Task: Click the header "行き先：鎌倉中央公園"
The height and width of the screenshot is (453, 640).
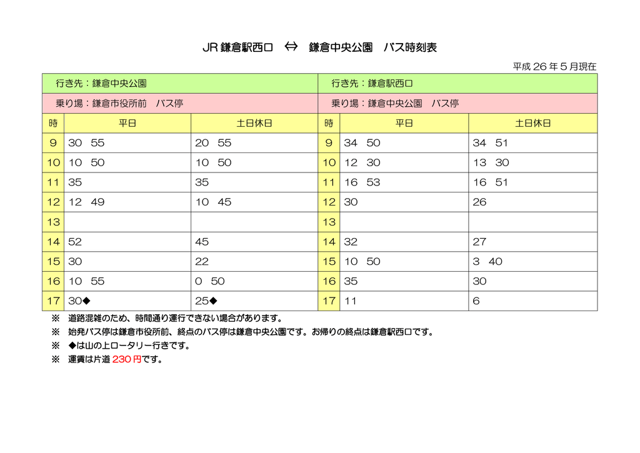Action: coord(180,84)
